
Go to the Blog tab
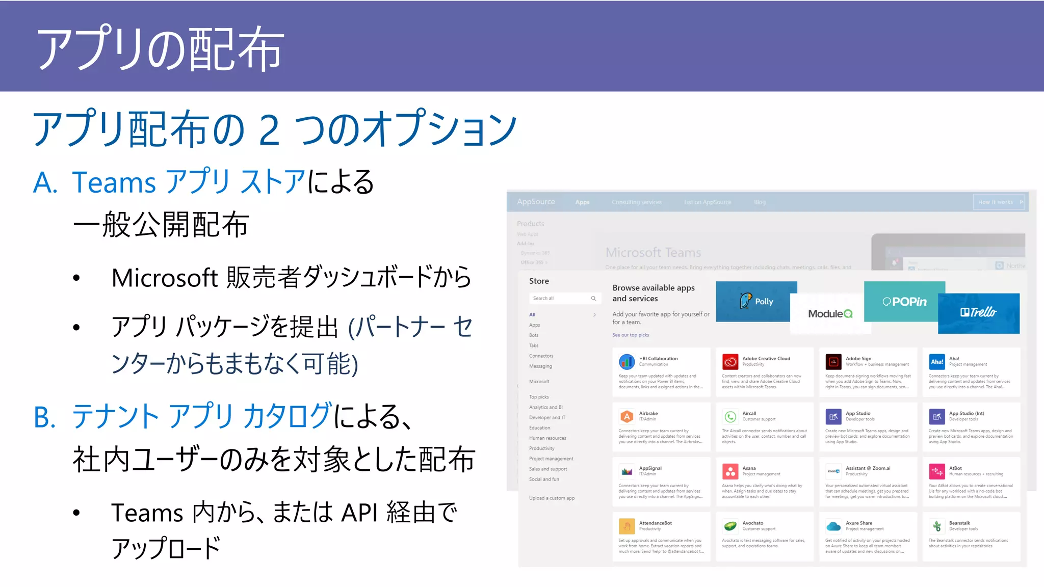pos(760,202)
